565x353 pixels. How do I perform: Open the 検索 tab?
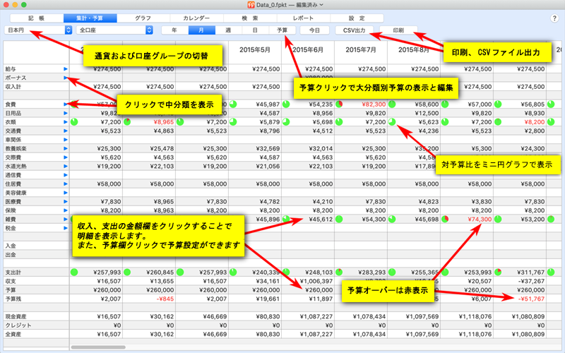point(250,18)
